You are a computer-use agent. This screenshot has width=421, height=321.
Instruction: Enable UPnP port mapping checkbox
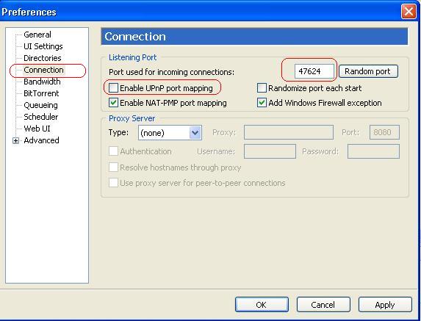pos(113,87)
